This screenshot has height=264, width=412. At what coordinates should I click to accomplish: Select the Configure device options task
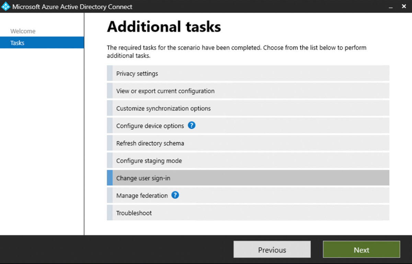coord(248,126)
